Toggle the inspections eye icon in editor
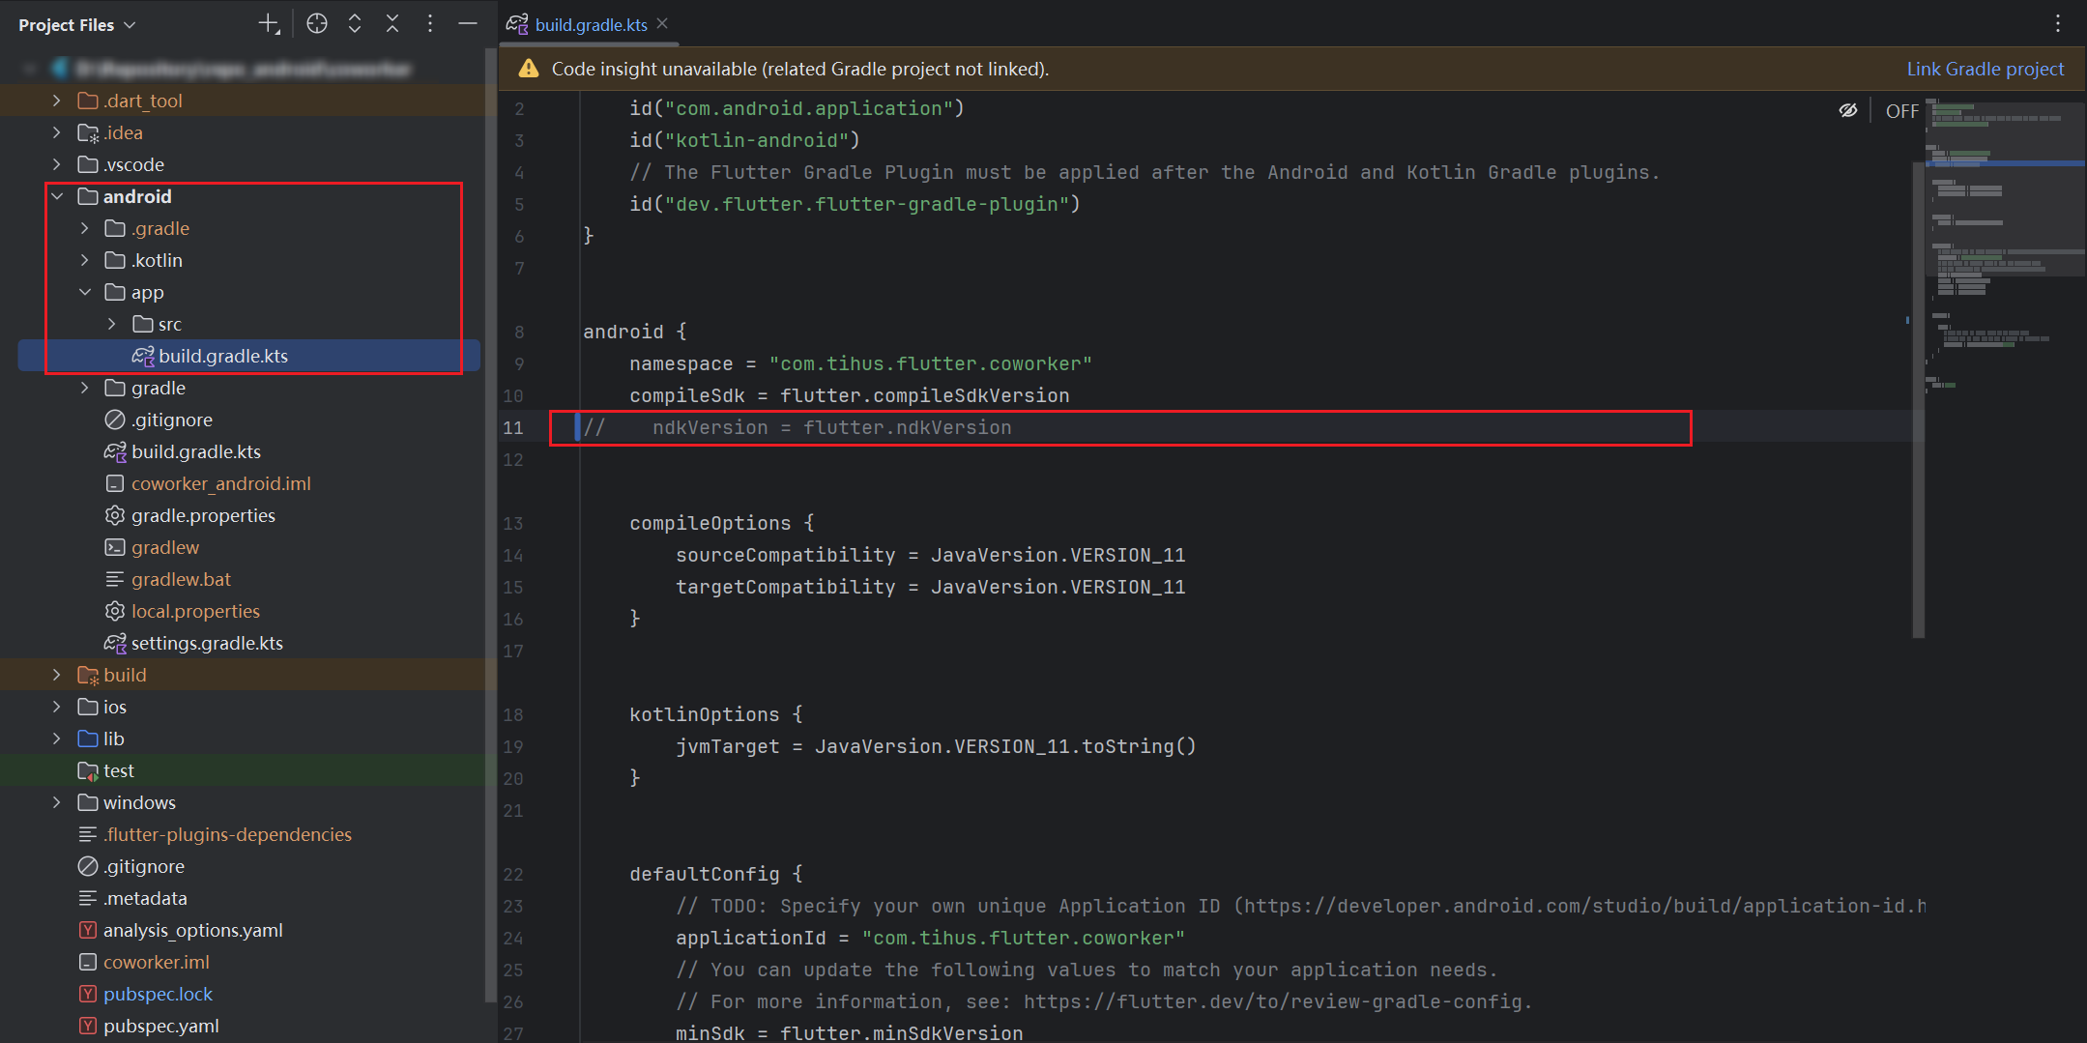2087x1043 pixels. (1847, 110)
